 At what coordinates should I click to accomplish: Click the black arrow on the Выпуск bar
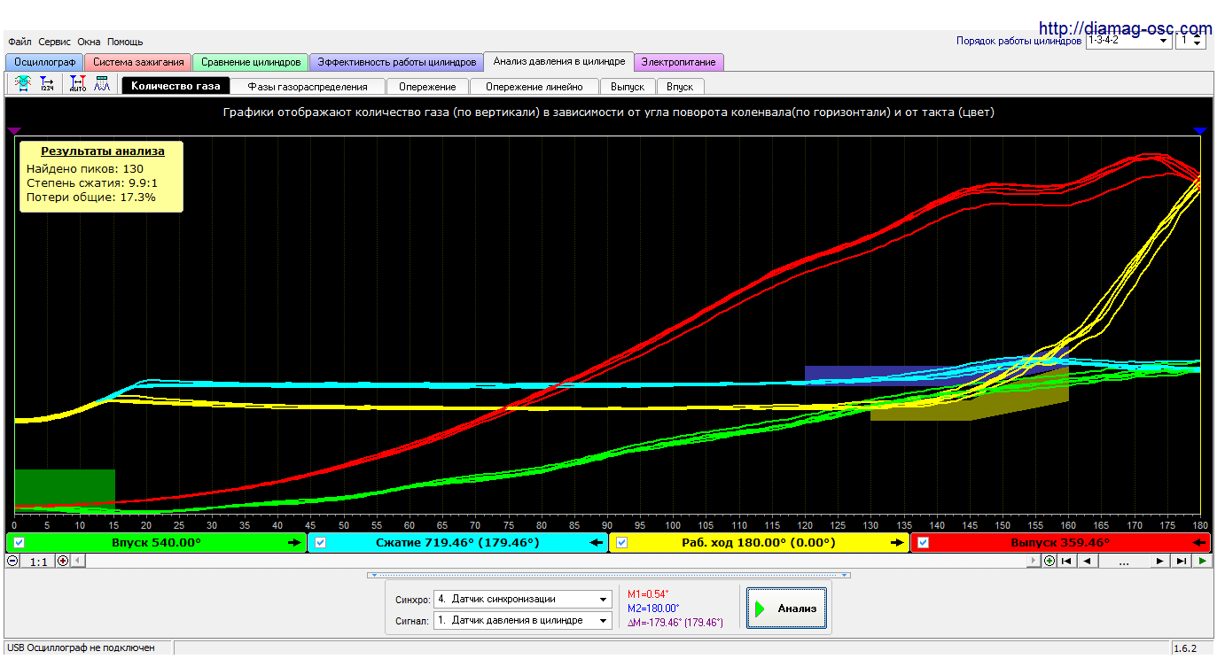pos(1200,543)
